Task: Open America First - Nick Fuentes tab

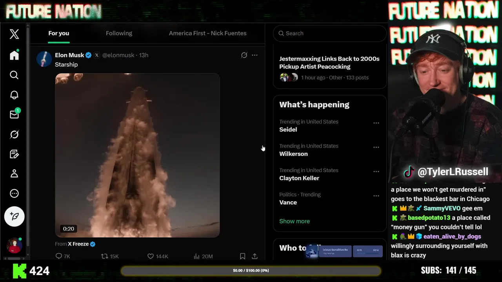Action: pos(207,33)
